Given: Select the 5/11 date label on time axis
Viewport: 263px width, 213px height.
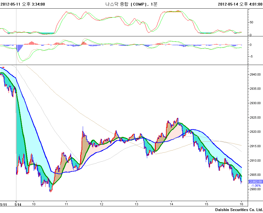Looking at the screenshot, I should (x=3, y=204).
